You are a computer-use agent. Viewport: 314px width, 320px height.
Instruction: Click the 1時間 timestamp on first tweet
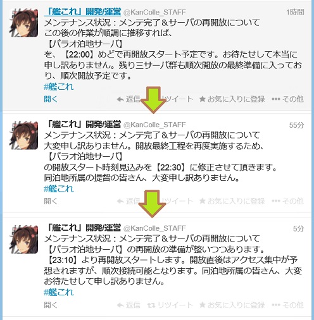pos(295,12)
